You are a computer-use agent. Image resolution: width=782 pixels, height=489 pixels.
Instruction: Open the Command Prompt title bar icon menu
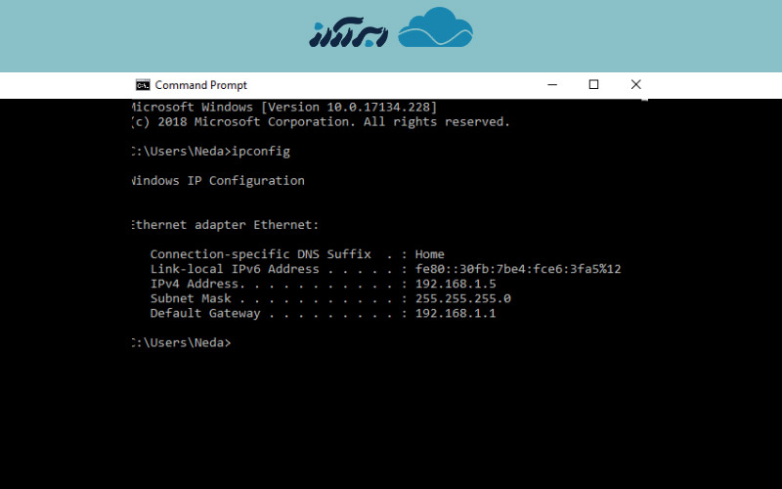click(143, 85)
